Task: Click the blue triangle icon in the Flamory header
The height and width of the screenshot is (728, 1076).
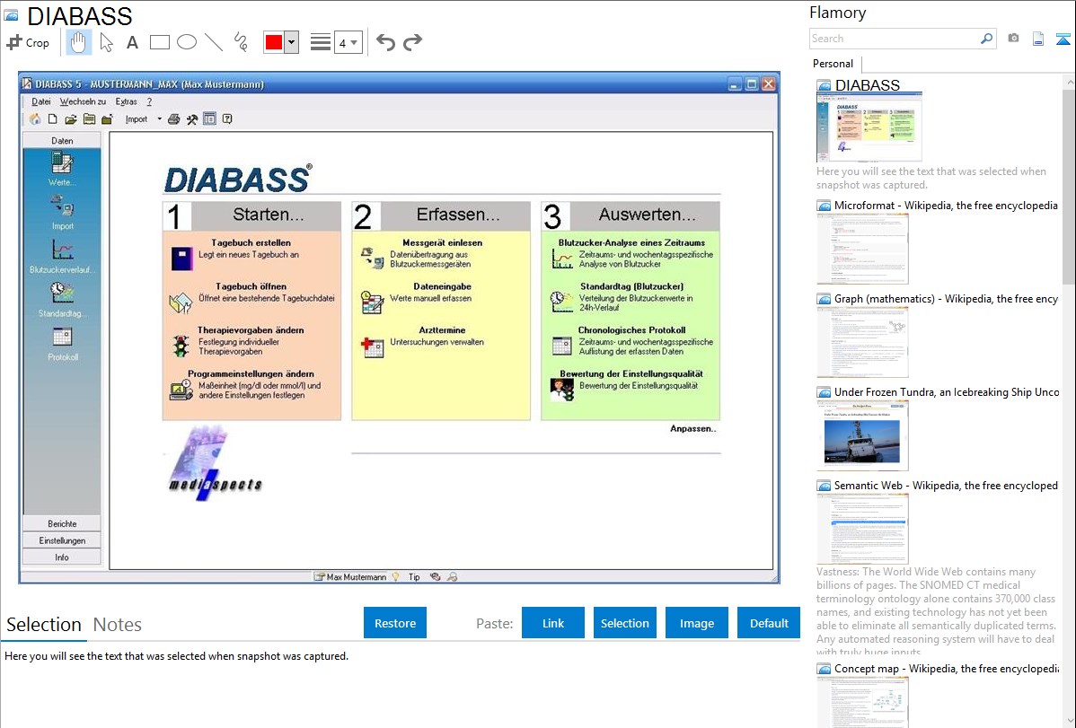Action: tap(1063, 39)
